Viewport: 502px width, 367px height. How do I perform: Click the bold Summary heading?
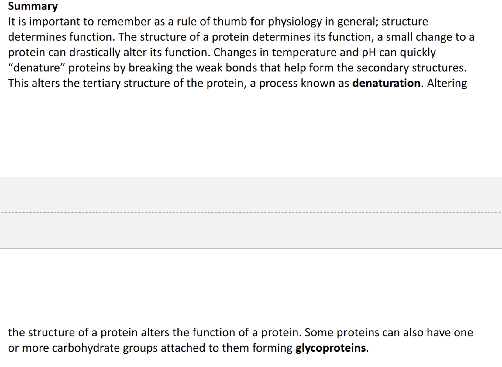pyautogui.click(x=33, y=6)
